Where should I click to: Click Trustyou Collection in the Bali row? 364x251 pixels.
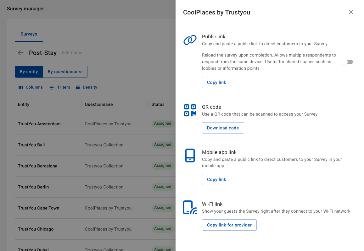(x=104, y=145)
